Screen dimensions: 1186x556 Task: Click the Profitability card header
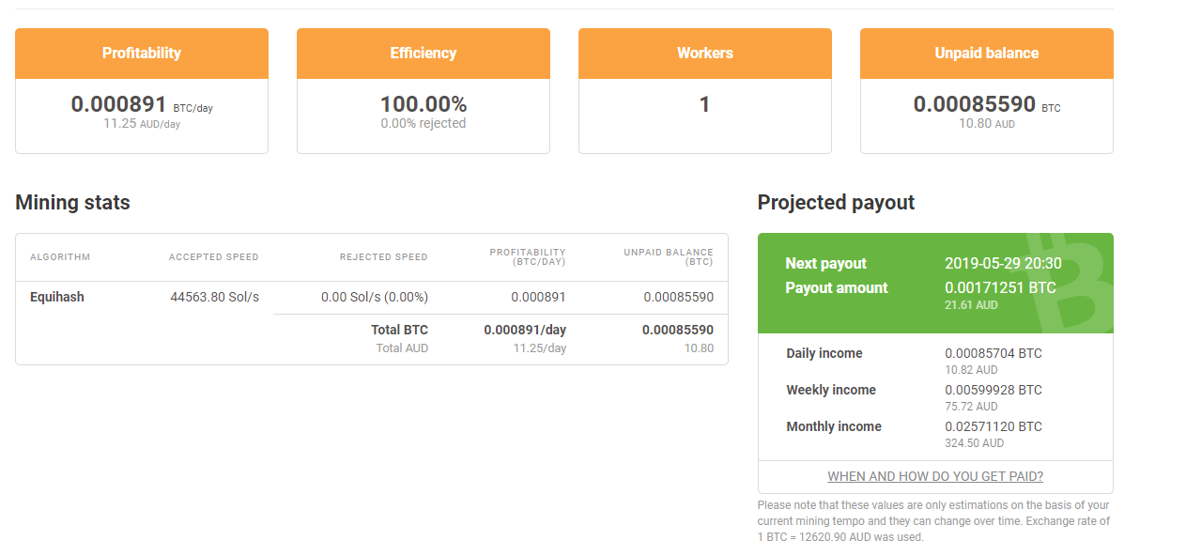point(142,54)
